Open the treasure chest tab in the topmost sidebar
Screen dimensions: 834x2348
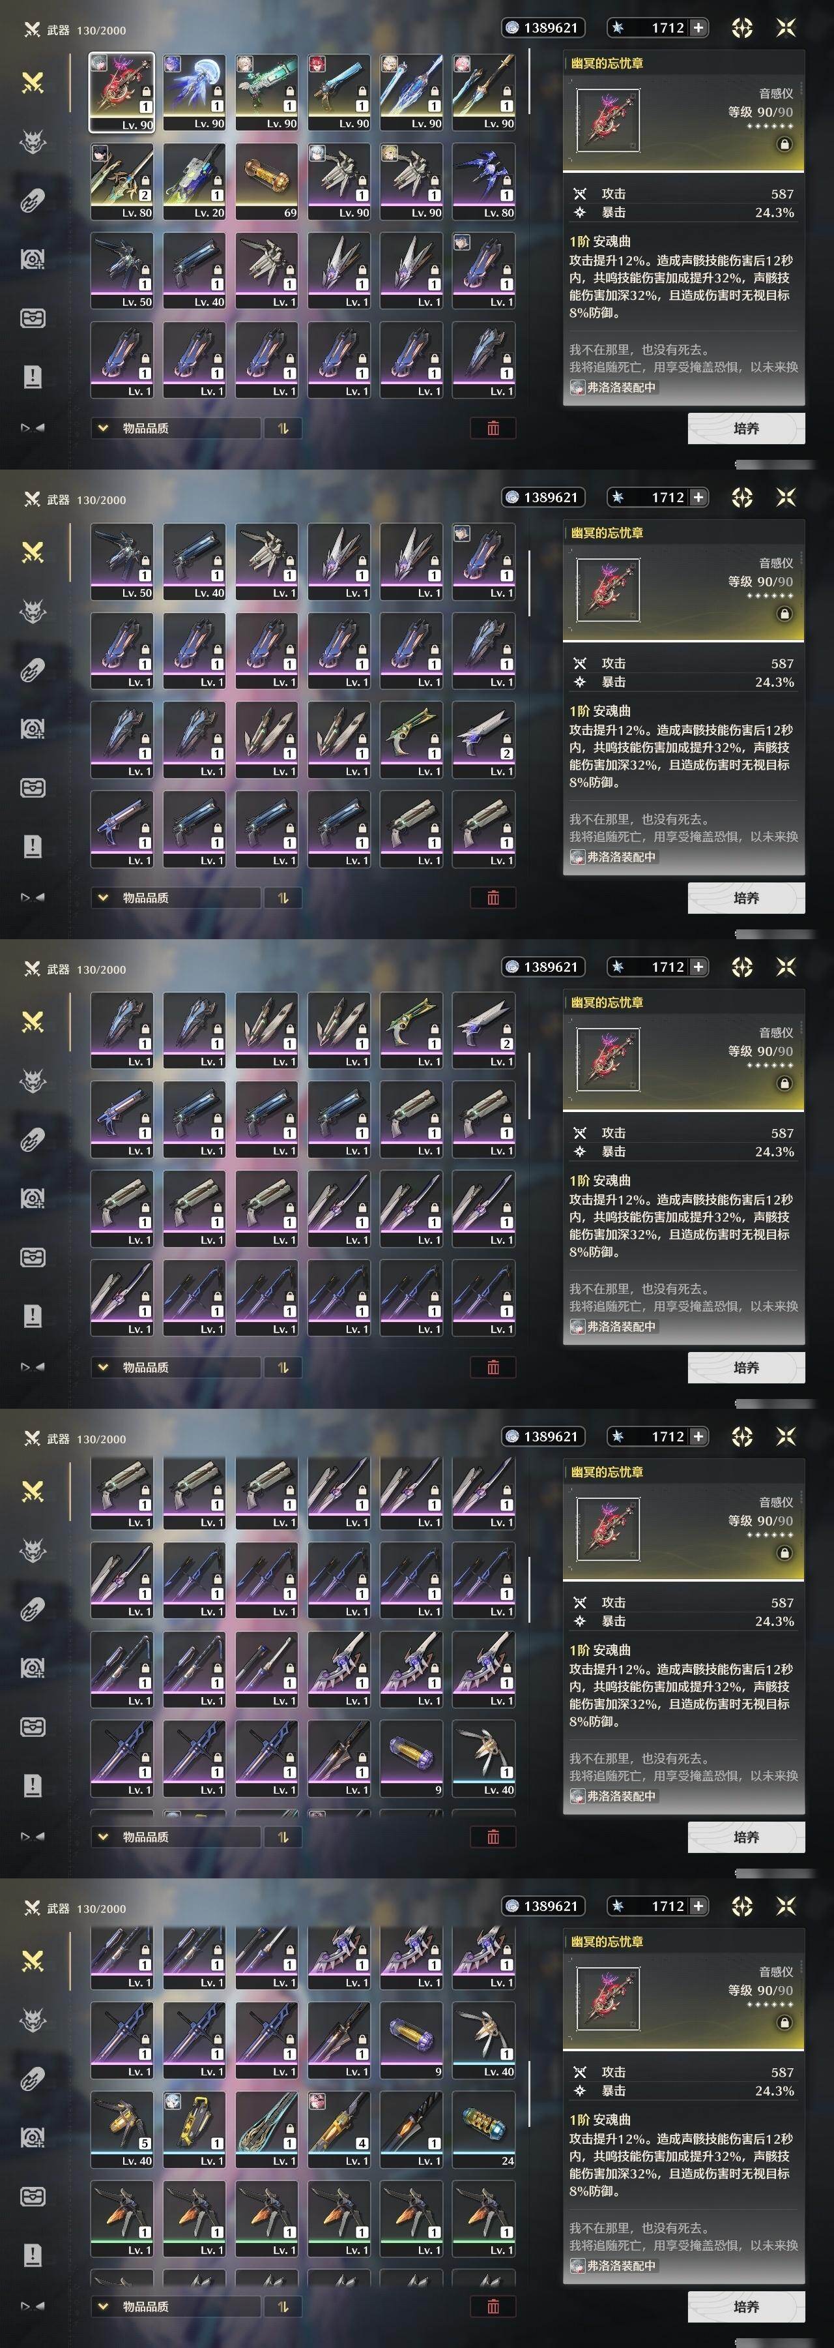click(33, 318)
